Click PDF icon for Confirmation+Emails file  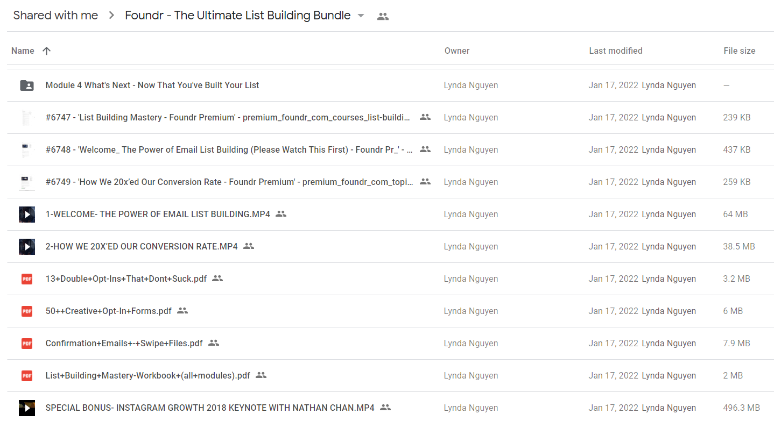pyautogui.click(x=27, y=343)
